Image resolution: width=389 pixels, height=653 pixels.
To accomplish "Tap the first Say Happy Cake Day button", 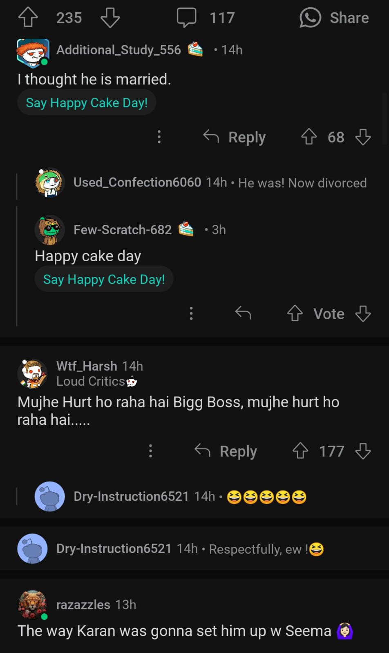I will 87,103.
